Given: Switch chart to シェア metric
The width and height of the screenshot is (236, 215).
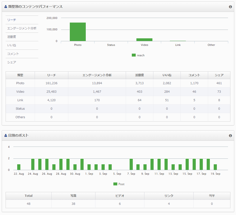Looking at the screenshot, I should pyautogui.click(x=12, y=62).
